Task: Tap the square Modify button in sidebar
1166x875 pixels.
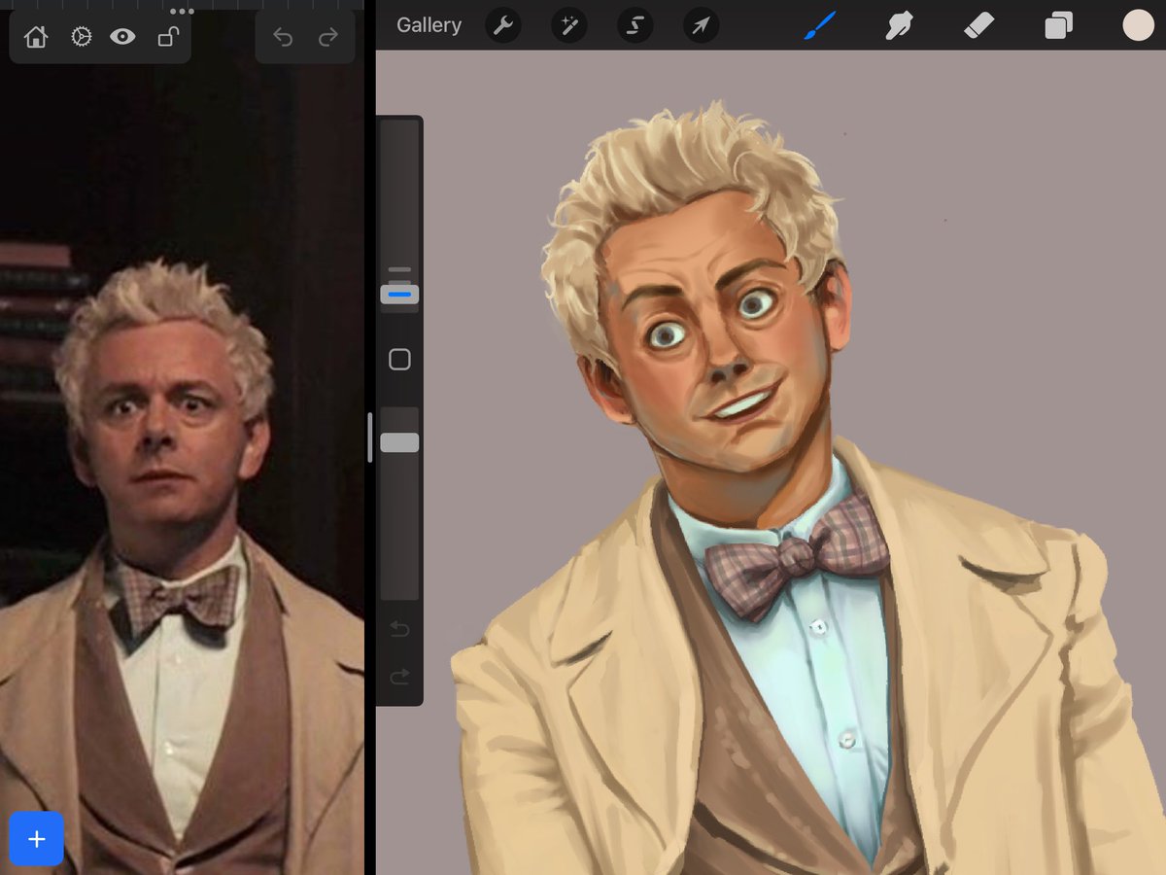Action: (x=399, y=360)
